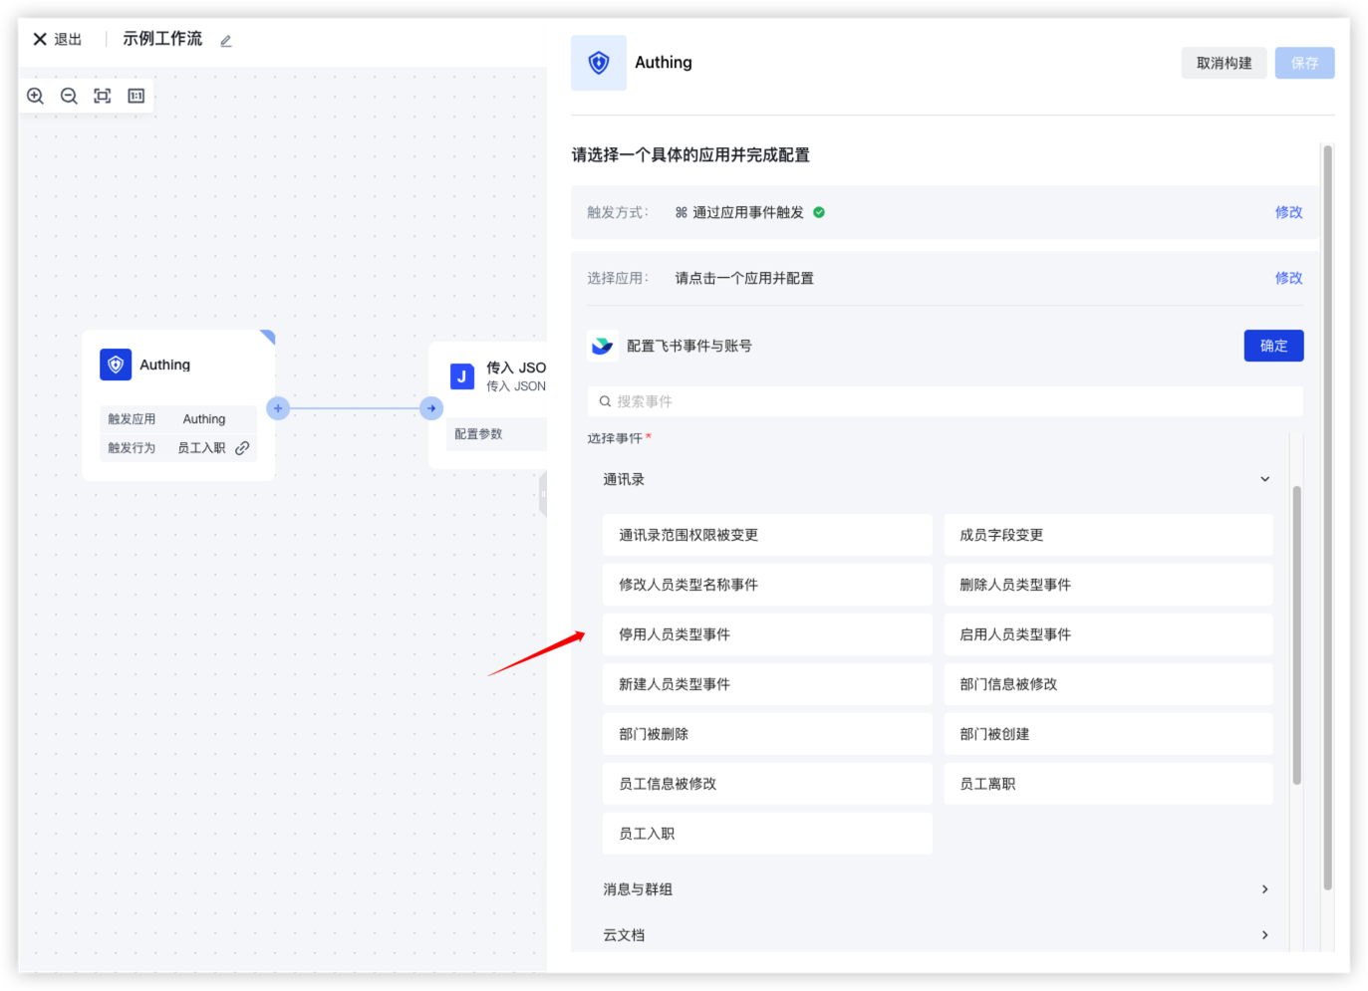Click the link icon beside 员工入职
1368x991 pixels.
click(242, 448)
